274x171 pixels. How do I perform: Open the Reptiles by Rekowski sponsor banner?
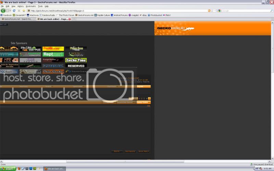[30, 49]
